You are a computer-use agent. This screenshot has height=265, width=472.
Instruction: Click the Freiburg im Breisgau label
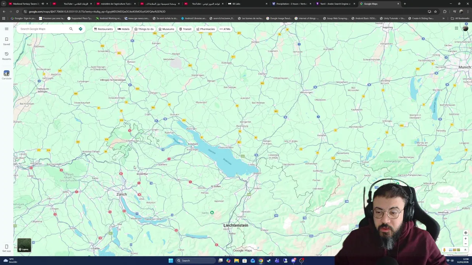(x=42, y=90)
